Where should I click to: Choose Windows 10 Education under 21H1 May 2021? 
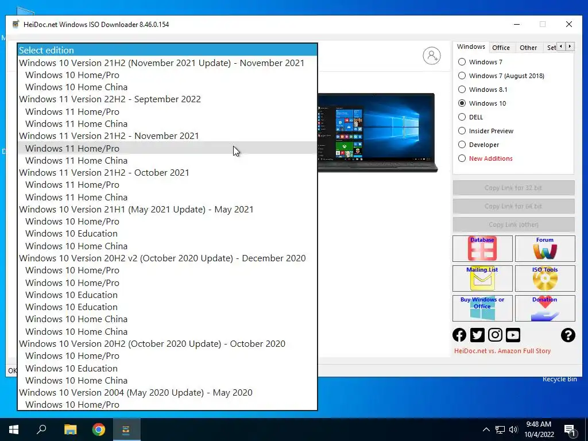[167, 234]
